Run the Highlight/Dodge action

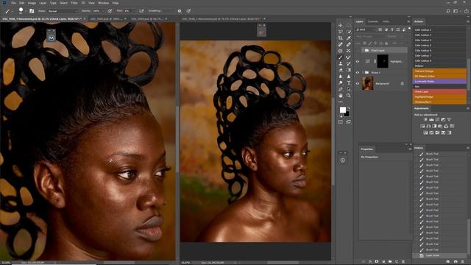point(439,96)
